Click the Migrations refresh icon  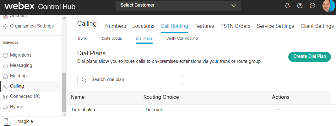click(x=5, y=55)
